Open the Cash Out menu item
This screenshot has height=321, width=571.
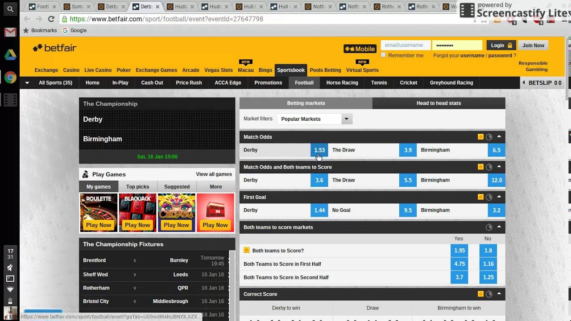(152, 82)
